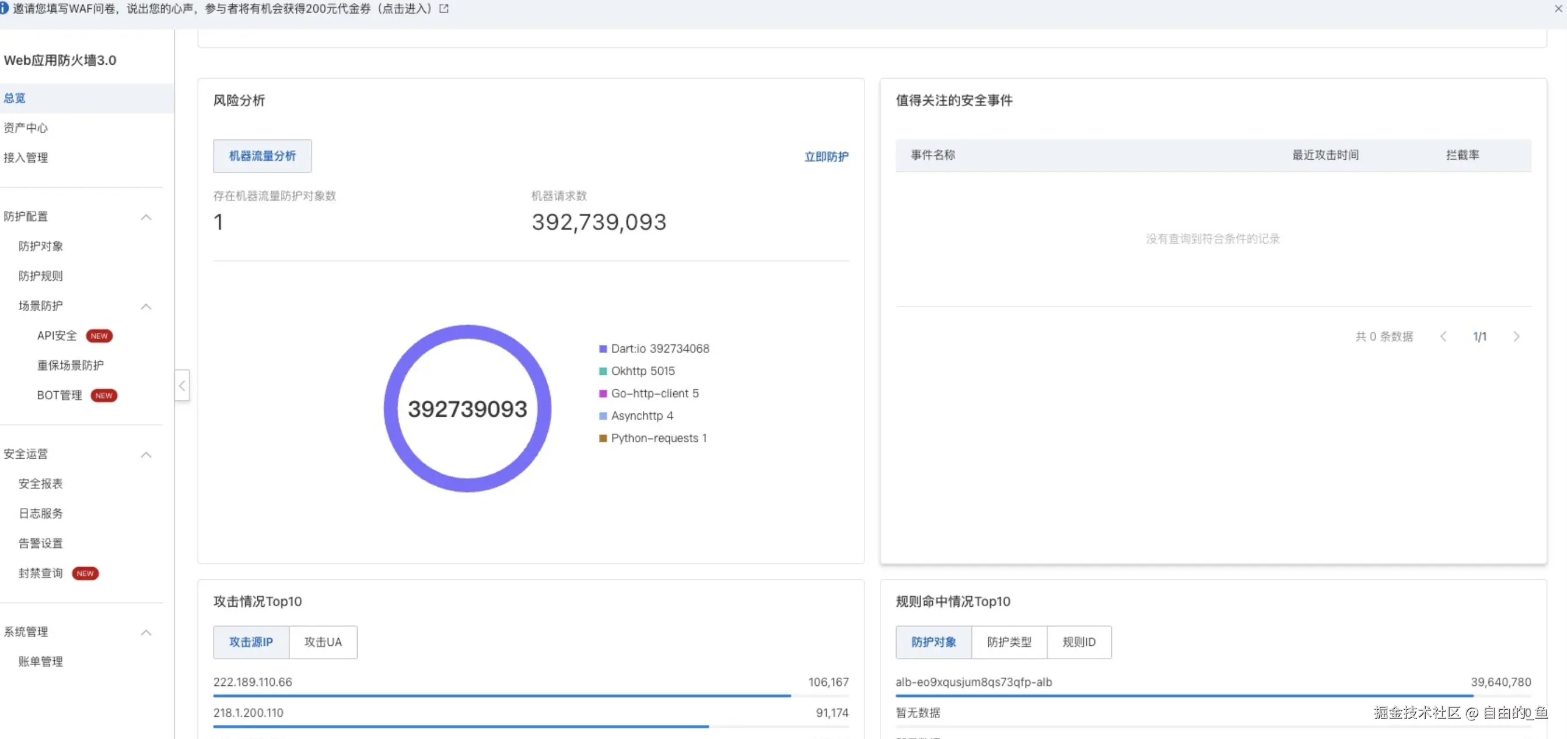Image resolution: width=1567 pixels, height=739 pixels.
Task: Collapse the 场景防护 submenu
Action: pos(146,307)
